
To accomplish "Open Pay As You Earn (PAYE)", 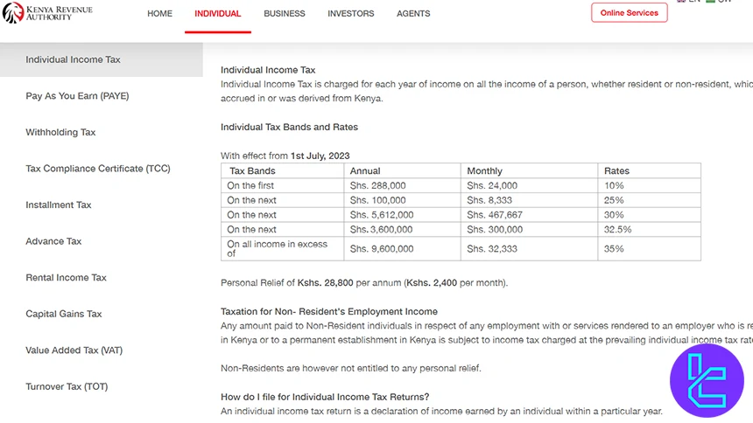I will 77,96.
